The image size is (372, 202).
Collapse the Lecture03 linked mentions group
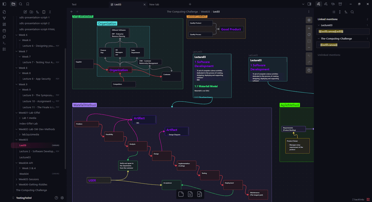click(x=319, y=25)
